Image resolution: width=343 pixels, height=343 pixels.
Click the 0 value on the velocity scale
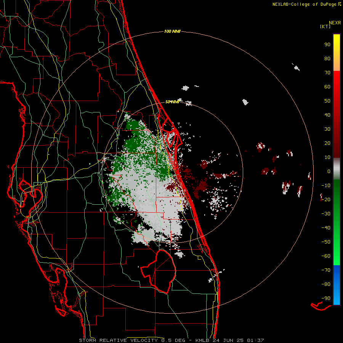(x=329, y=171)
